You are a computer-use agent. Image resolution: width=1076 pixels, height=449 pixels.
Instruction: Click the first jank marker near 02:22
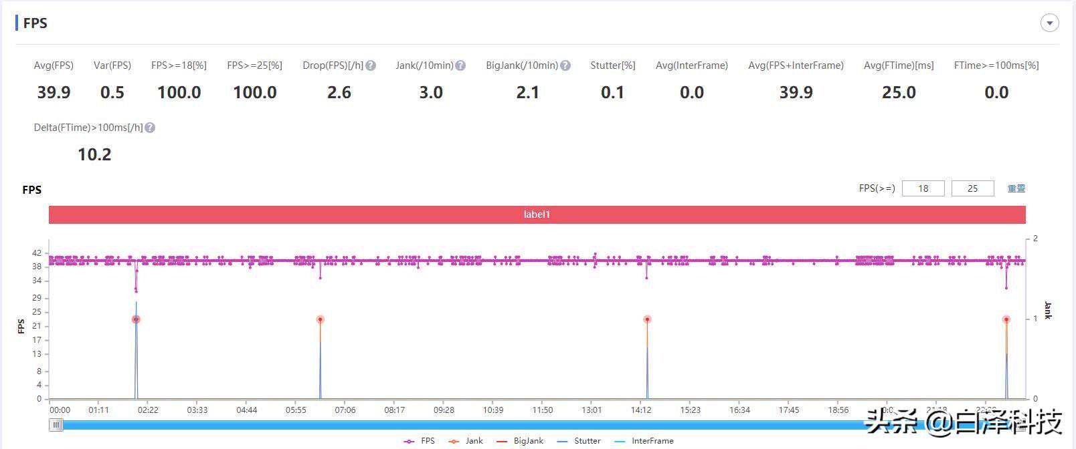coord(136,319)
